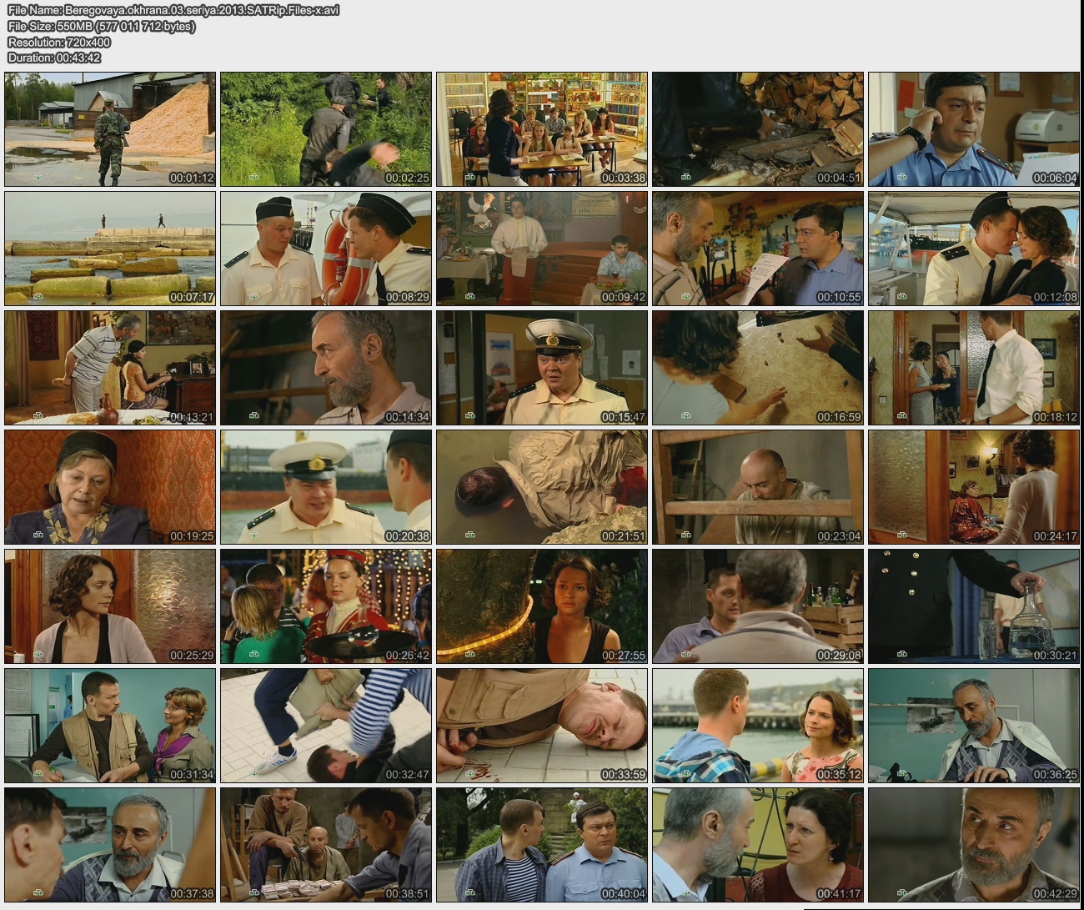Viewport: 1084px width, 910px height.
Task: Select the vodka decanter thumbnail at 00:30:21
Action: click(x=973, y=606)
